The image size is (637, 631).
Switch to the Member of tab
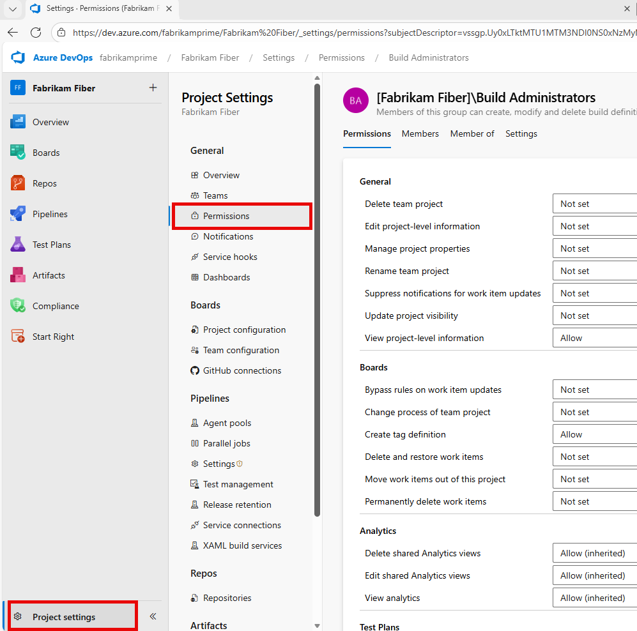click(x=472, y=133)
